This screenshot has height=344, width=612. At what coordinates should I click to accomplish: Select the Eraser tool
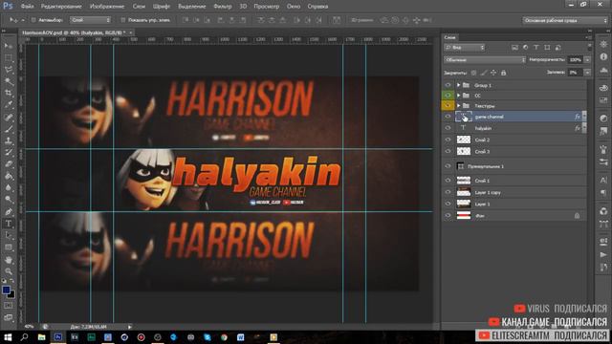click(9, 164)
